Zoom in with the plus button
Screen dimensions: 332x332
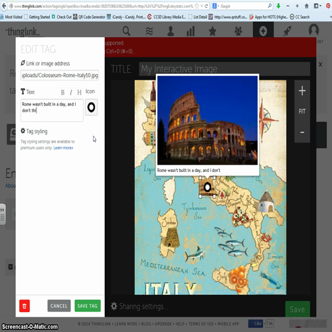point(302,91)
